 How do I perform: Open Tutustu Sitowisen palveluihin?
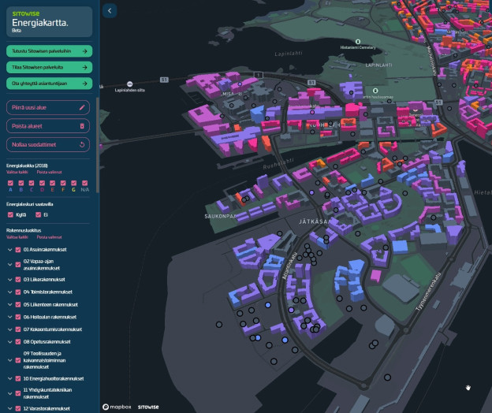49,51
